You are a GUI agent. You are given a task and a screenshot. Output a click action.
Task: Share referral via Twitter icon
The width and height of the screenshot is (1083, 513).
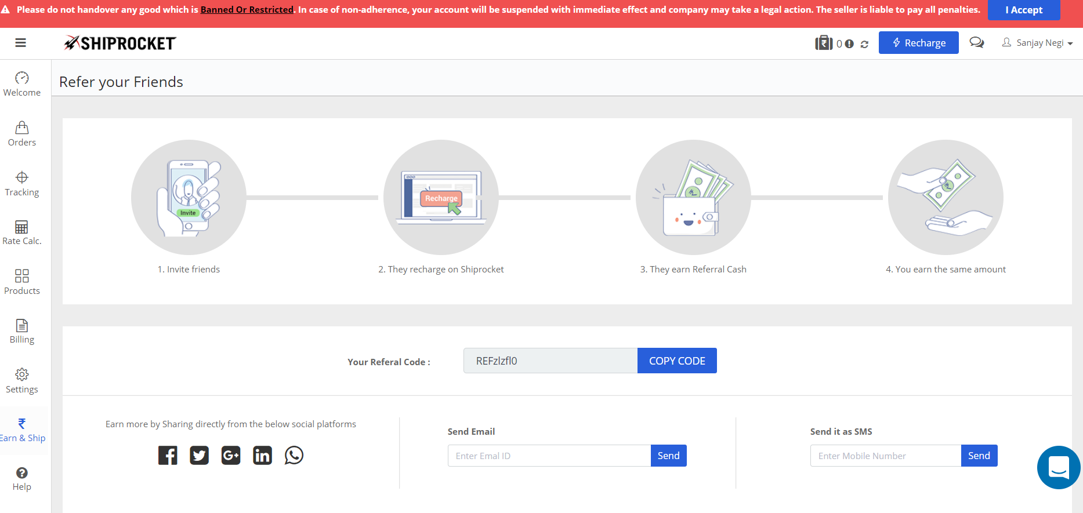[x=199, y=456]
